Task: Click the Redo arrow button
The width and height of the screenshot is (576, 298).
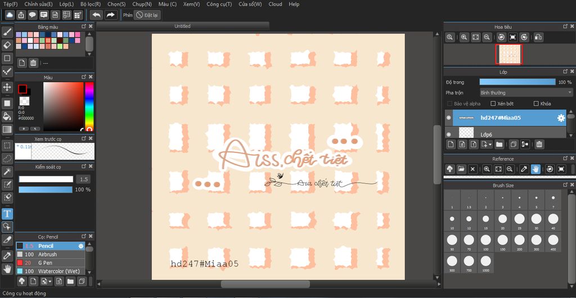Action: [x=110, y=15]
